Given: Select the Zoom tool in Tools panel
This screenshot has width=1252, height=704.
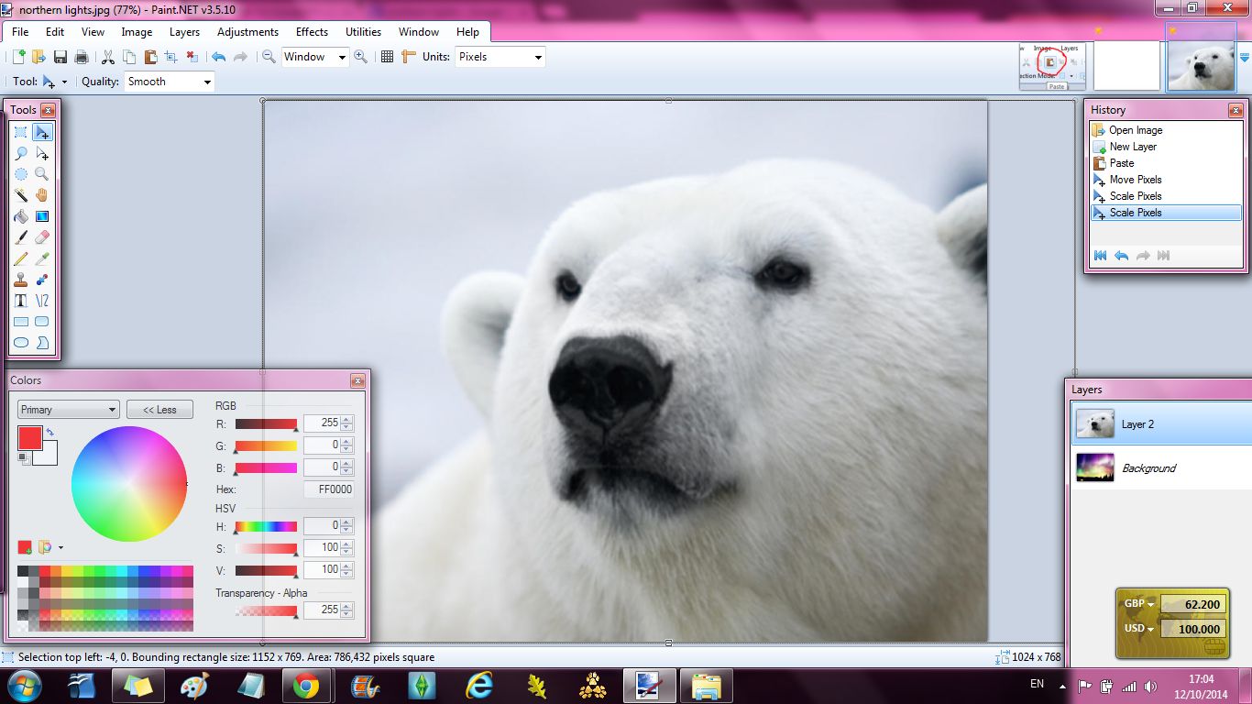Looking at the screenshot, I should [42, 174].
